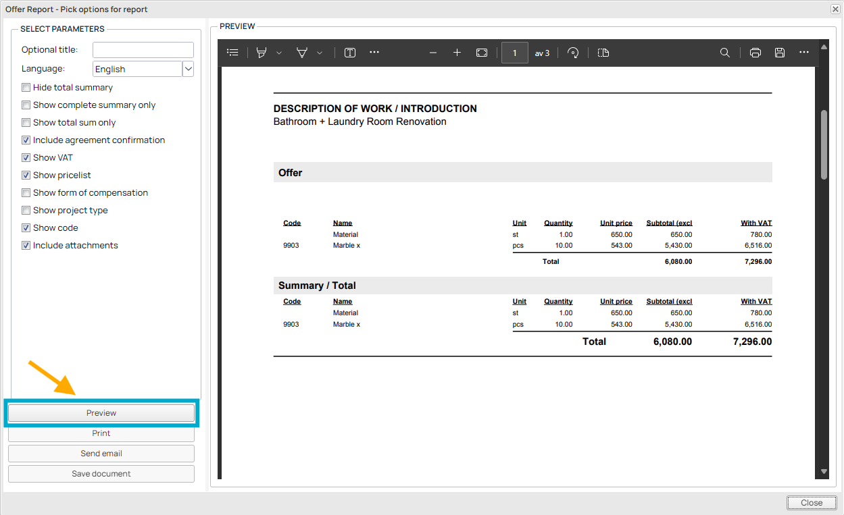Click the Offer section heading

(291, 173)
